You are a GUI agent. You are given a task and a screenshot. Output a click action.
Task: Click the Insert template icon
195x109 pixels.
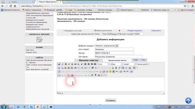click(102, 75)
